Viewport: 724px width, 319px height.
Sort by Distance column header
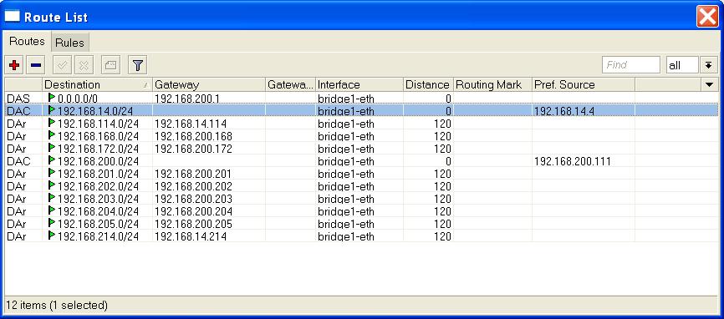[428, 85]
